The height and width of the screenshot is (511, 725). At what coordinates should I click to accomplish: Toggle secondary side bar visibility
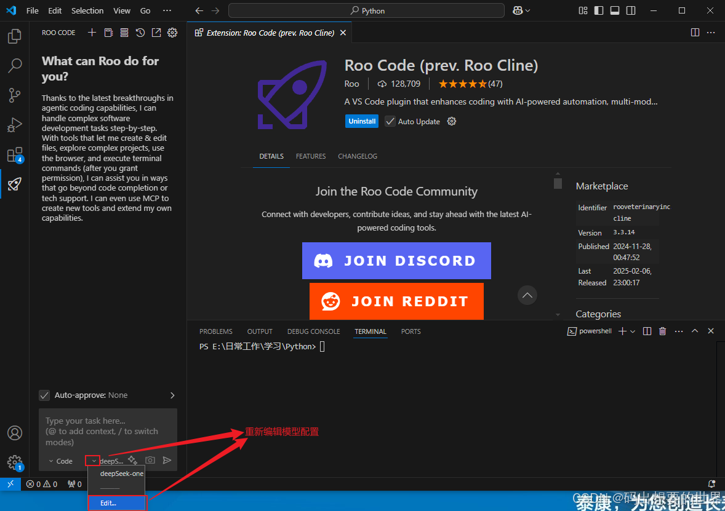pos(631,10)
